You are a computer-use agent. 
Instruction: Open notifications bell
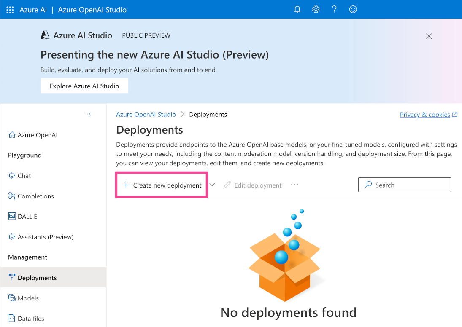(297, 9)
